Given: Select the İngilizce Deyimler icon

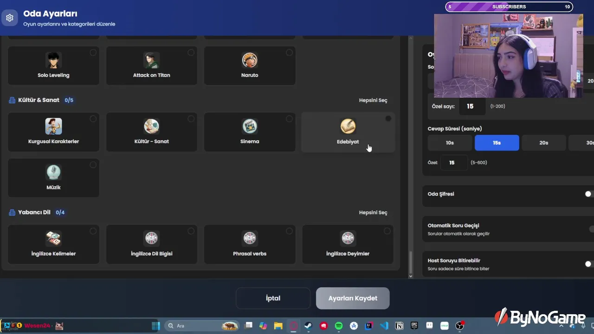Looking at the screenshot, I should [348, 238].
